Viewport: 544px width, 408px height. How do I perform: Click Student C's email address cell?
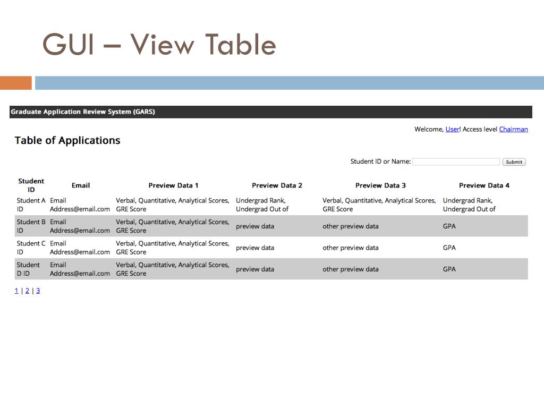80,248
